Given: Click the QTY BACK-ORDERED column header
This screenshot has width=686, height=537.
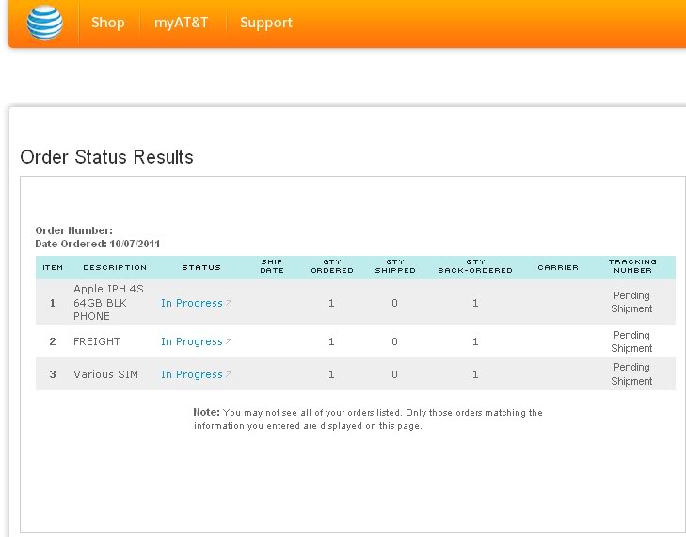Looking at the screenshot, I should click(475, 266).
